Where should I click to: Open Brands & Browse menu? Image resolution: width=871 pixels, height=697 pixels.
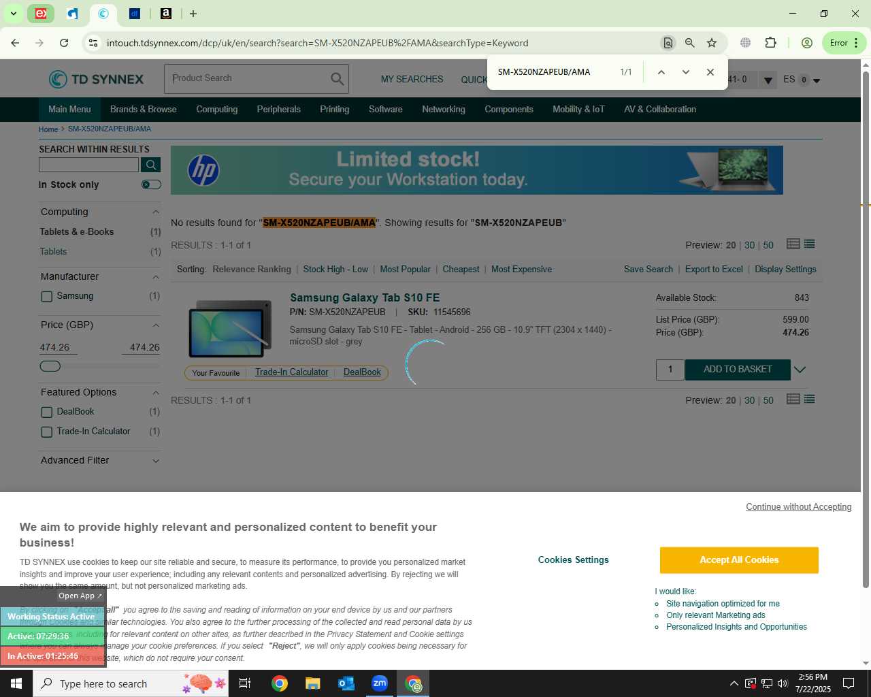click(143, 109)
